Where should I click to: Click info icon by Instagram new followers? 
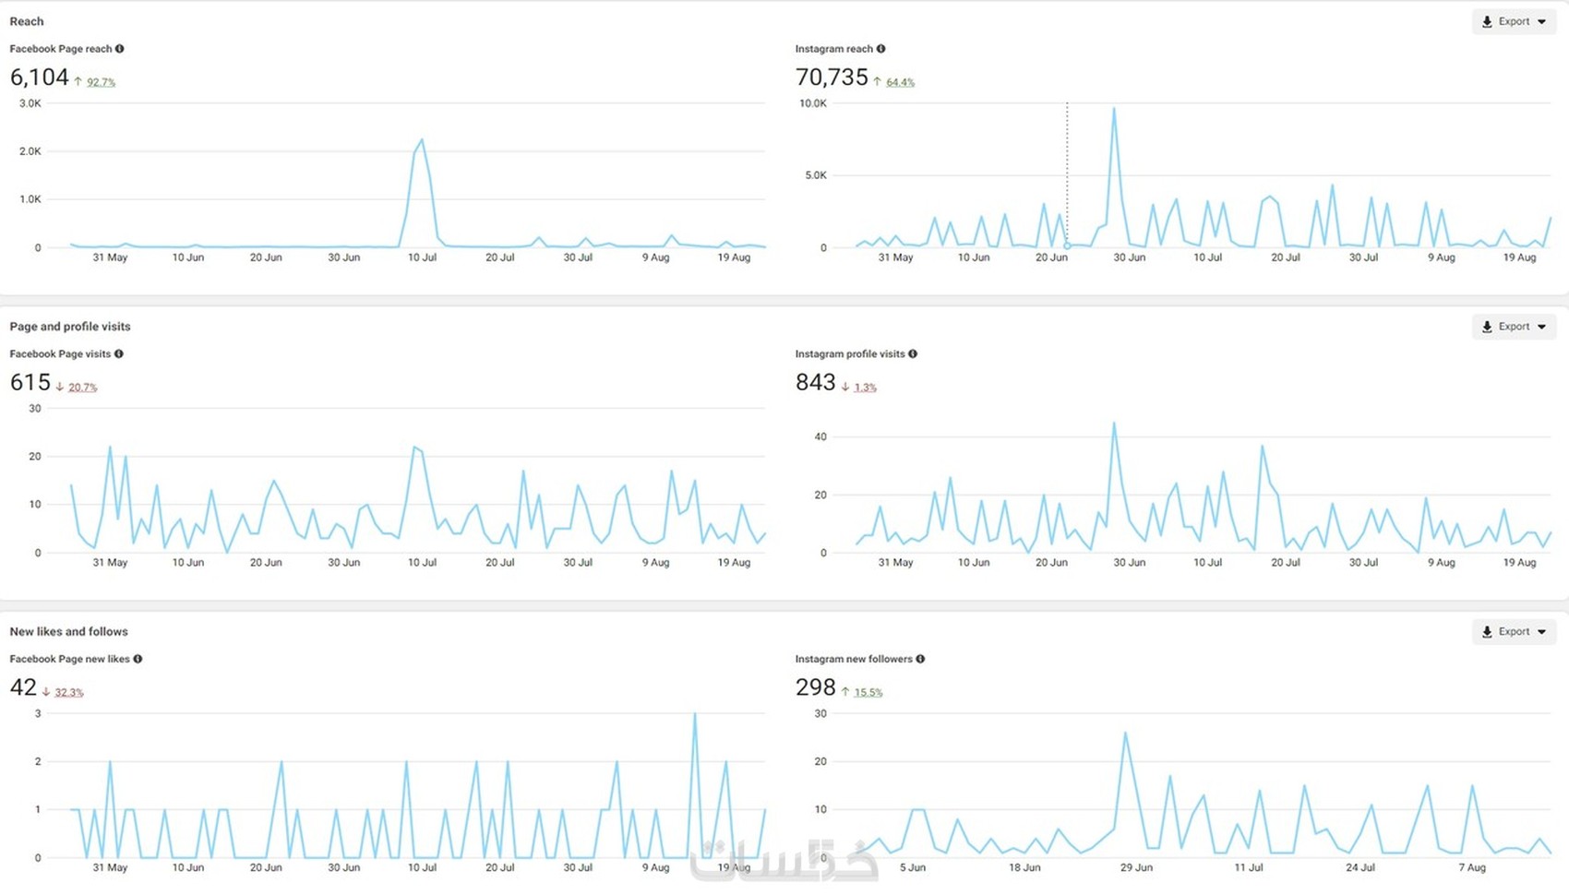click(920, 660)
